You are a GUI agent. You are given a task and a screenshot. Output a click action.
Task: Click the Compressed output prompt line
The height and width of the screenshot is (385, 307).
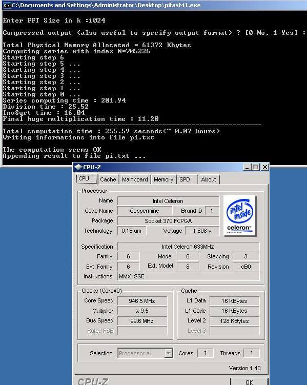coord(154,33)
